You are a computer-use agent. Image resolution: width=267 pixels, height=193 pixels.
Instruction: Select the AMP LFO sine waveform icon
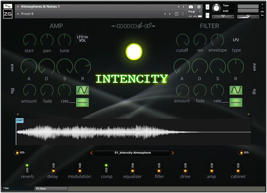82,90
